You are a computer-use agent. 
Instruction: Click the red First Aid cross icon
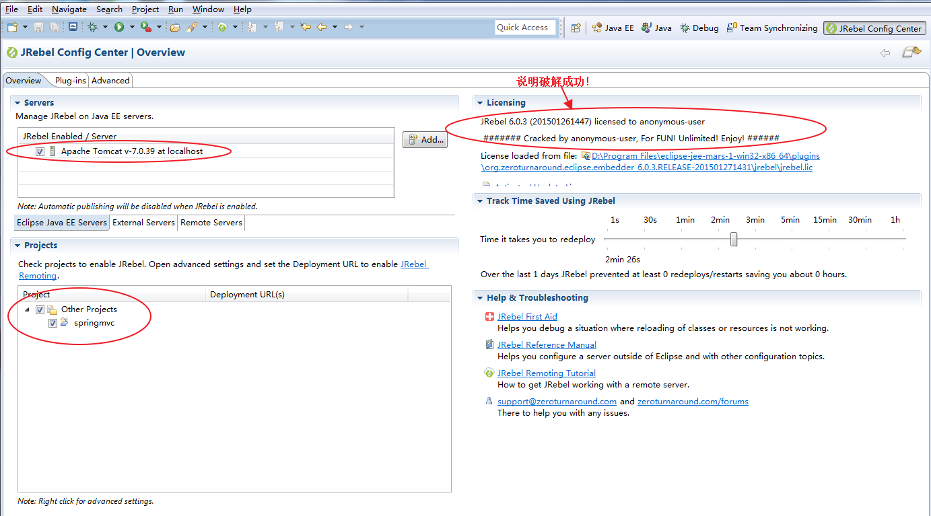tap(489, 316)
